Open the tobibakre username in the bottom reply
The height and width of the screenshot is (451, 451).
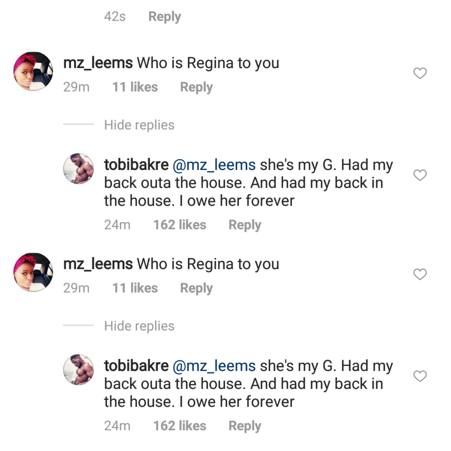(136, 366)
